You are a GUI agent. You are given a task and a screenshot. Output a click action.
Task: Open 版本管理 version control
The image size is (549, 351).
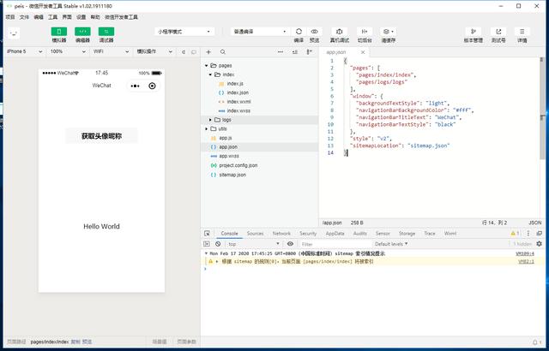click(x=474, y=32)
